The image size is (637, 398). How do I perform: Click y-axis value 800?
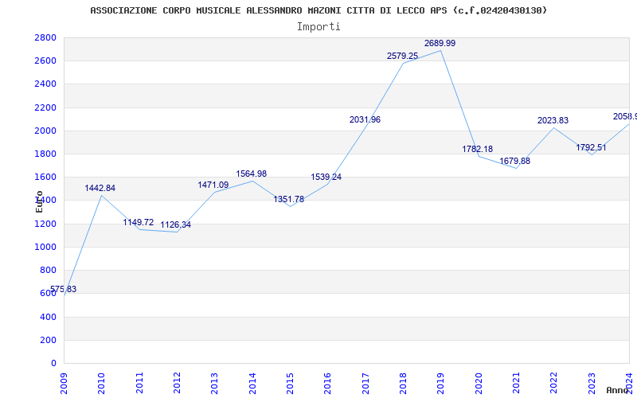(x=49, y=270)
